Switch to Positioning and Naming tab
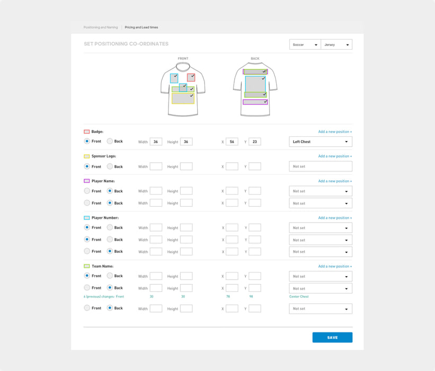Viewport: 435px width, 371px height. point(101,27)
